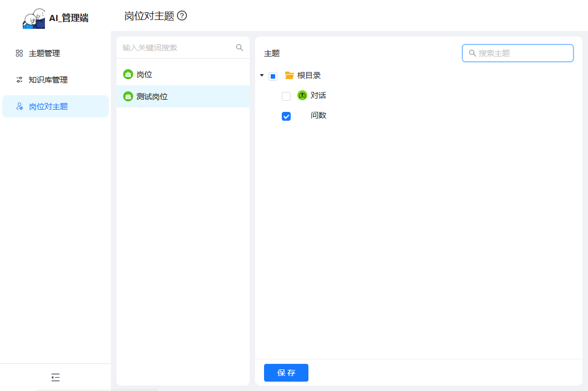Screen dimensions: 588x391
Task: Open 主题管理 in the sidebar
Action: point(44,53)
